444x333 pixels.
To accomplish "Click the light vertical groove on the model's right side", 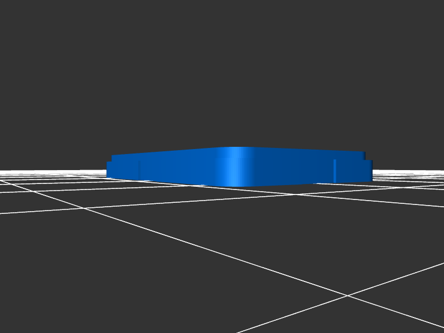I will click(x=335, y=170).
